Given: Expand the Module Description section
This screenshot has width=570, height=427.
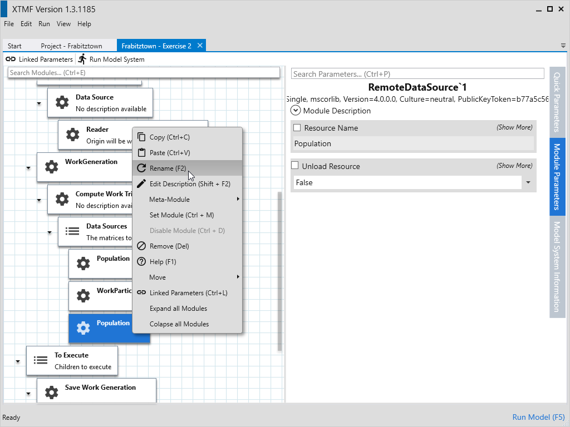Looking at the screenshot, I should [x=296, y=111].
